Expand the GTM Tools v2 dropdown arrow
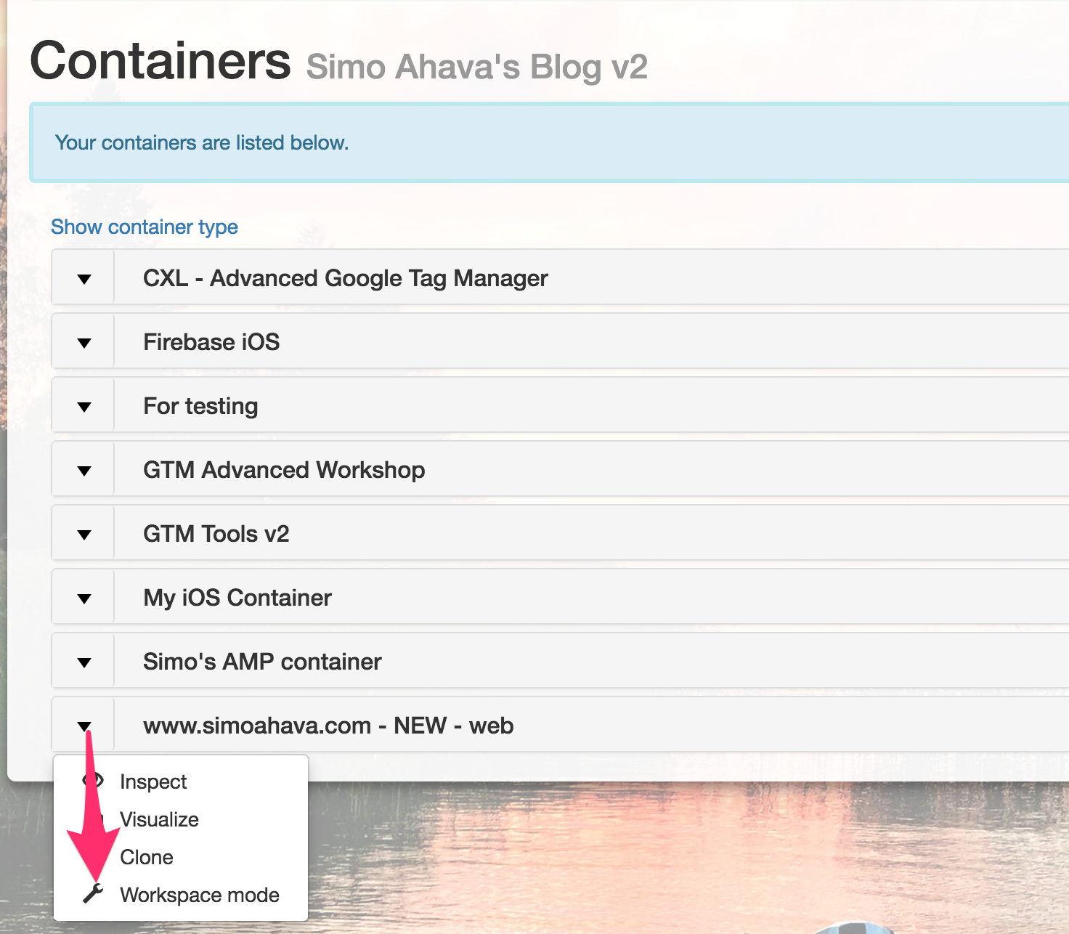Image resolution: width=1069 pixels, height=934 pixels. [x=84, y=534]
